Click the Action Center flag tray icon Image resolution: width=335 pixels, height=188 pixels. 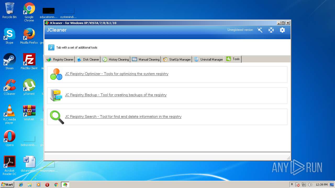tap(298, 185)
